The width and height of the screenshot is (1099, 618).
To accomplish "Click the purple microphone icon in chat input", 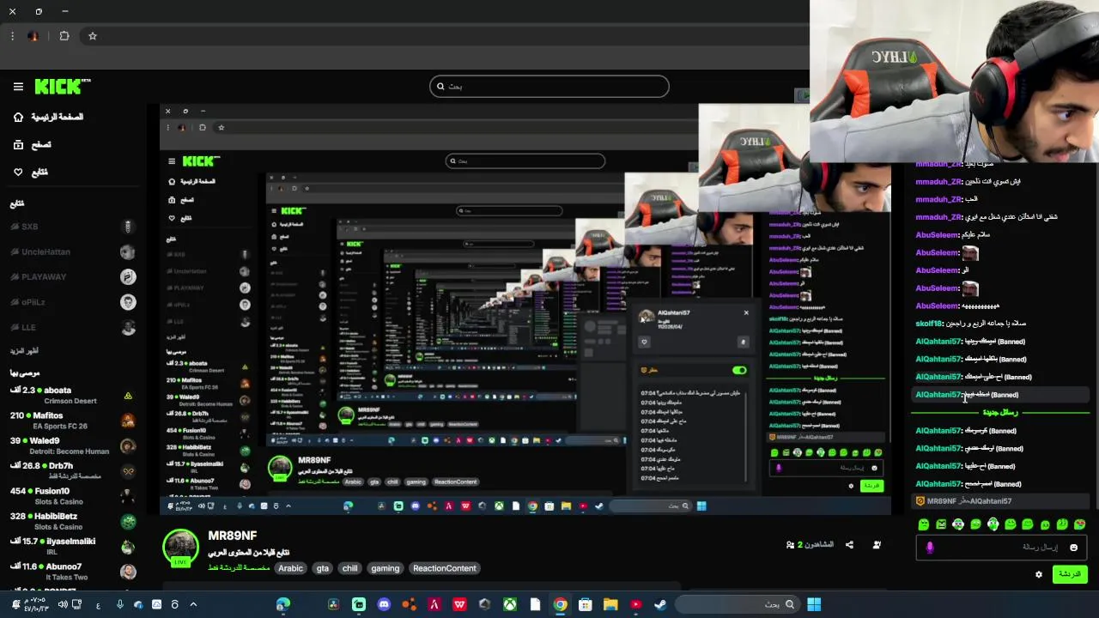I will point(930,548).
